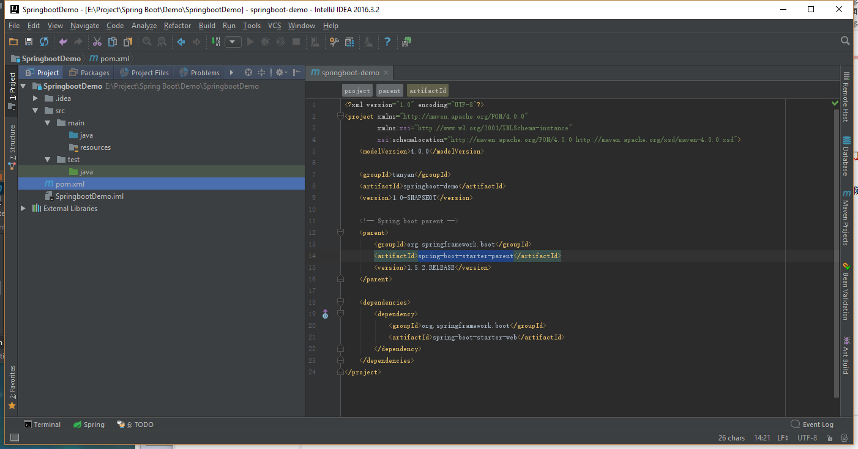Open the Ant Build side panel
The width and height of the screenshot is (858, 449).
(846, 355)
